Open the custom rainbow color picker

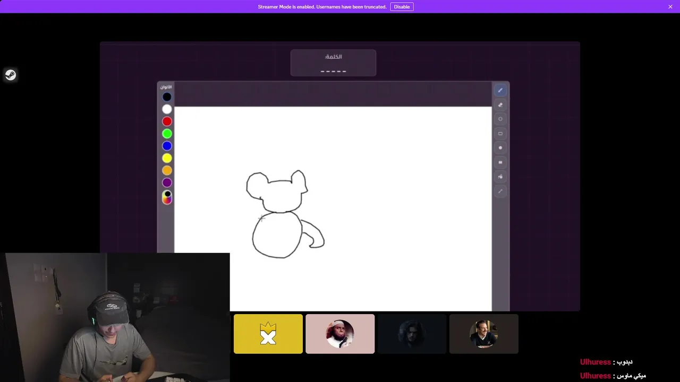[167, 197]
